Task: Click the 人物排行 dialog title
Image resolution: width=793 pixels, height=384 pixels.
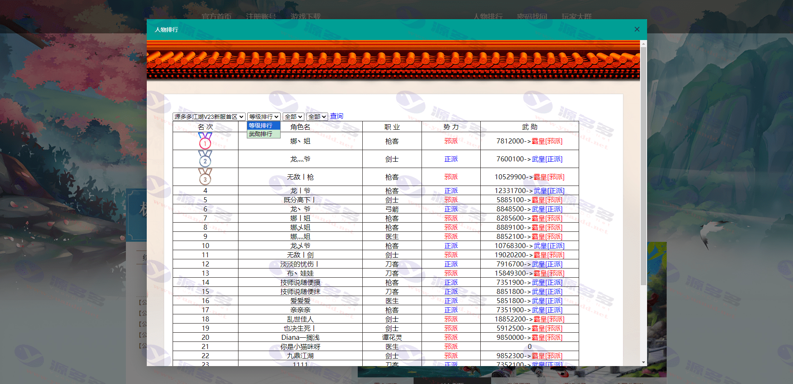Action: pos(166,30)
